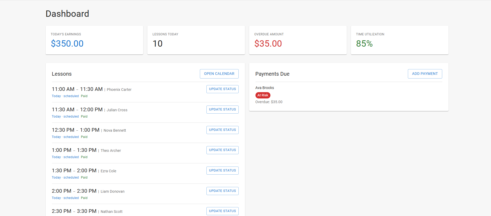491x216 pixels.
Task: Click the Lessons section title
Action: (62, 74)
